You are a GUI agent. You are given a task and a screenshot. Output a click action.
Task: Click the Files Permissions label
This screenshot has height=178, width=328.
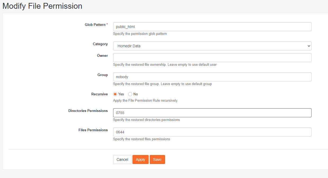93,130
